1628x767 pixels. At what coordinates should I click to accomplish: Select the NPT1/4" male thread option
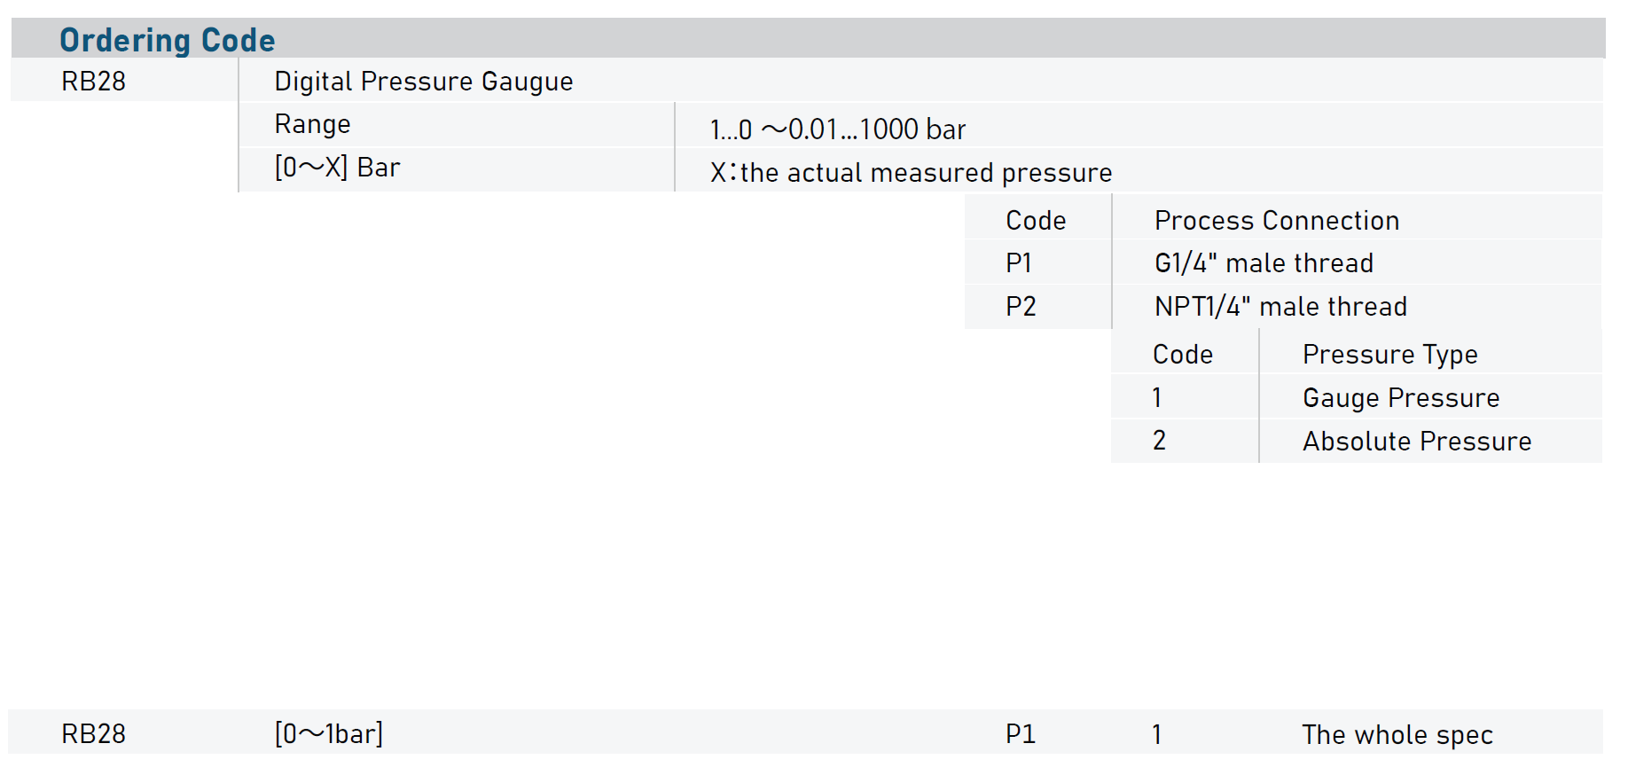tap(1280, 307)
